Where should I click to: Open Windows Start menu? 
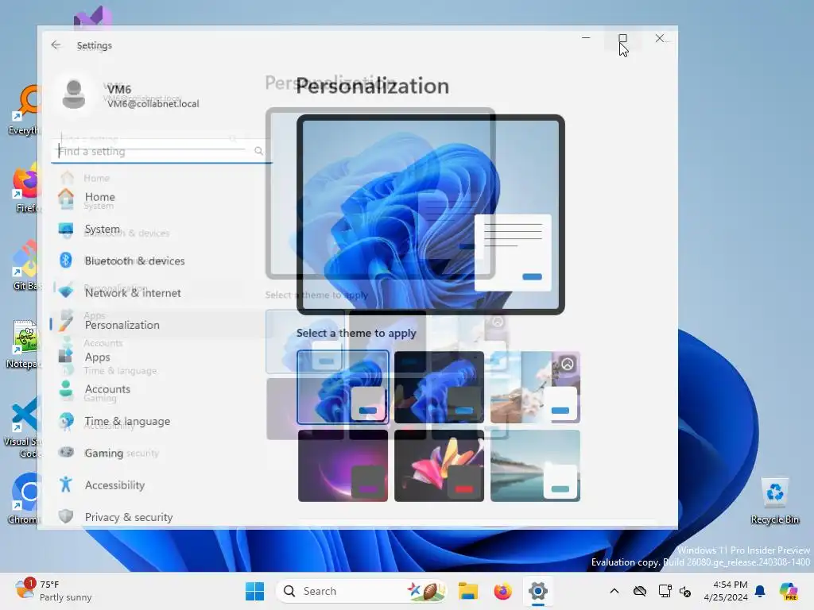(x=255, y=591)
